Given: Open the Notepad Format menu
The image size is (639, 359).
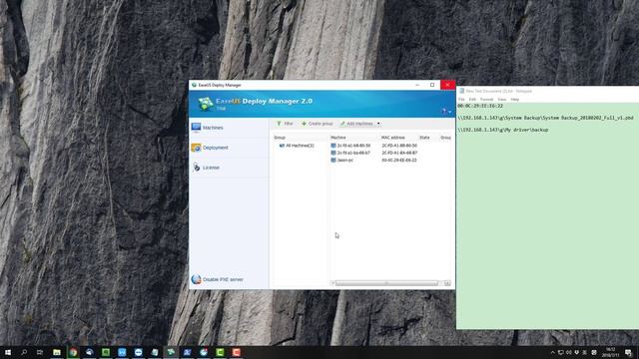Looking at the screenshot, I should [486, 100].
